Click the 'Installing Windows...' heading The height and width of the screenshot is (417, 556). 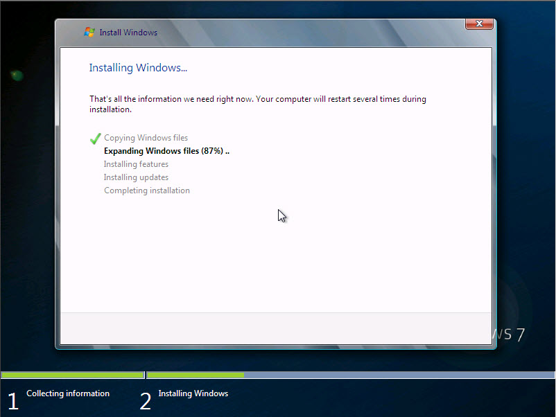(138, 68)
